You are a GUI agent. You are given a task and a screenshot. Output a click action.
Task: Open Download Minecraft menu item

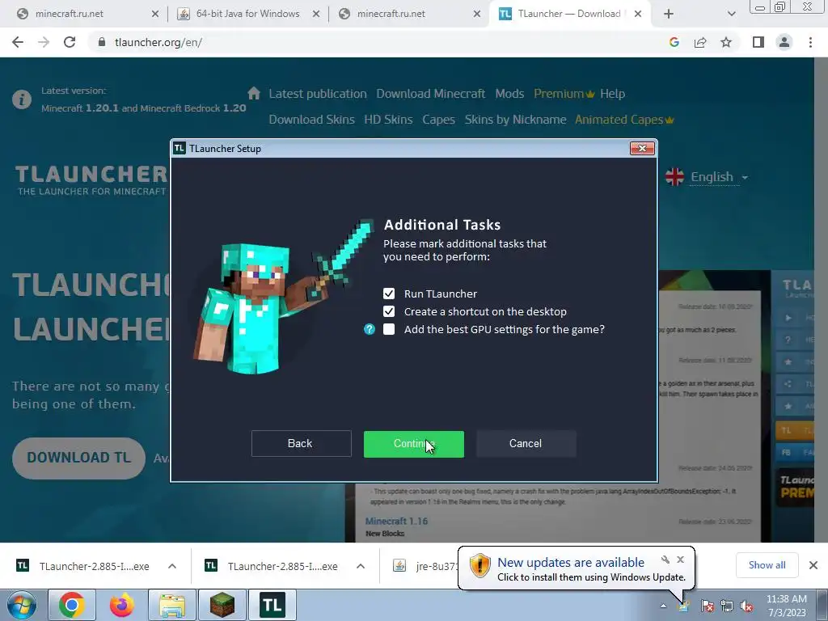click(430, 94)
